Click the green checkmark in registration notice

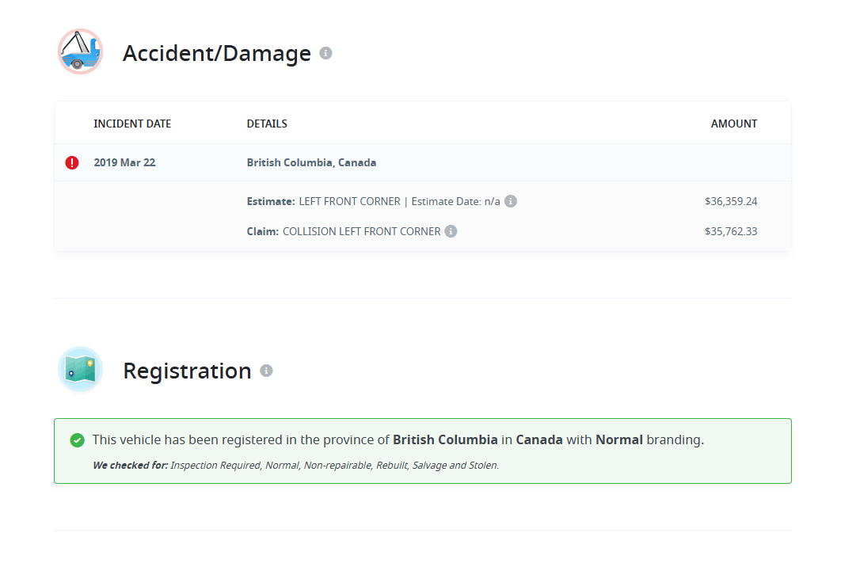click(x=77, y=440)
